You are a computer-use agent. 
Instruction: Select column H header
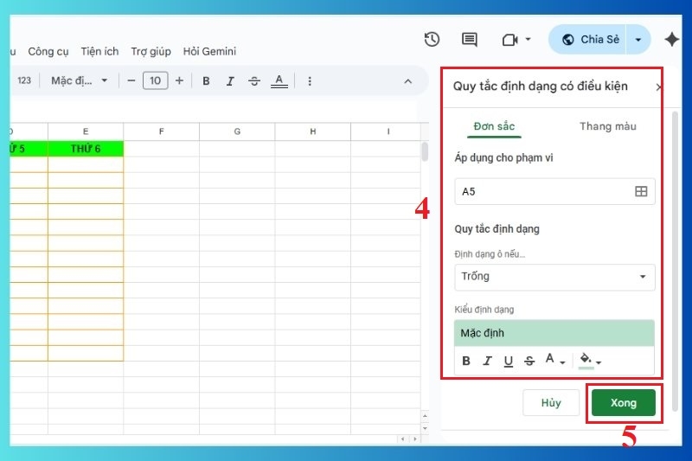coord(313,131)
